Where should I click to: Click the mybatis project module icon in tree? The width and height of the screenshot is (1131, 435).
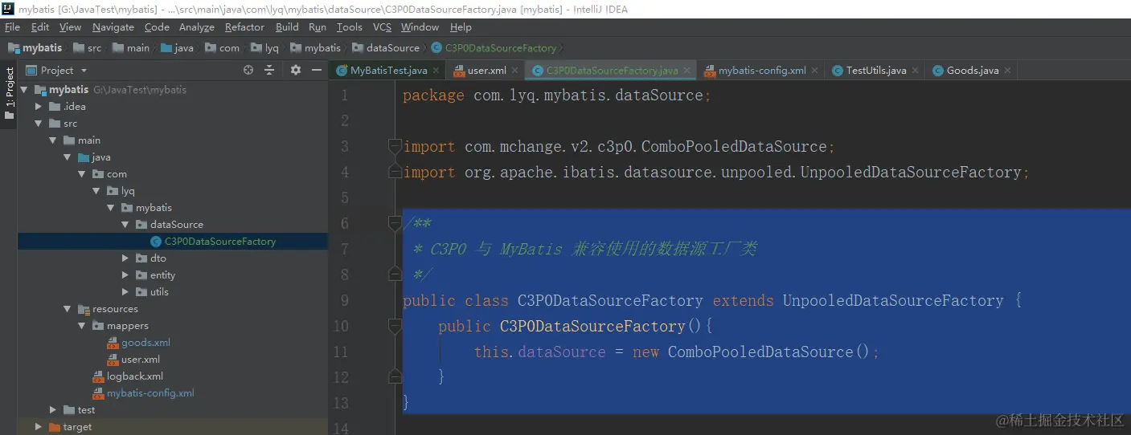pos(39,90)
